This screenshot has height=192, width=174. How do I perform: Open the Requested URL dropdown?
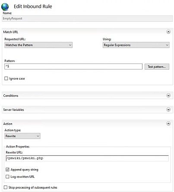[38, 45]
